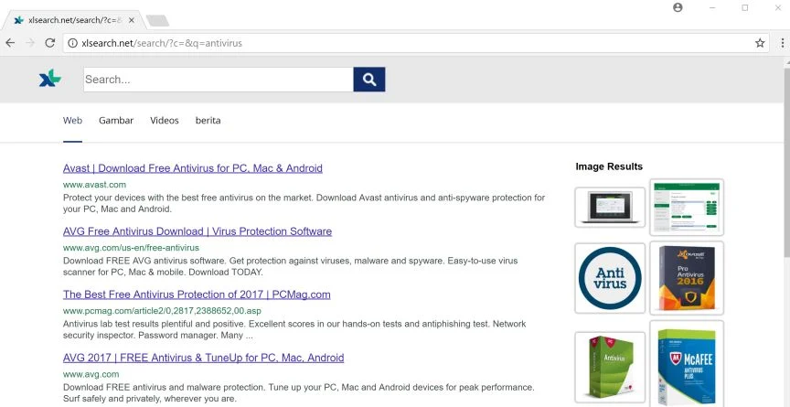Open Best Free Antivirus Protection 2017 PCMag link
Viewport: 790px width, 407px height.
(197, 295)
